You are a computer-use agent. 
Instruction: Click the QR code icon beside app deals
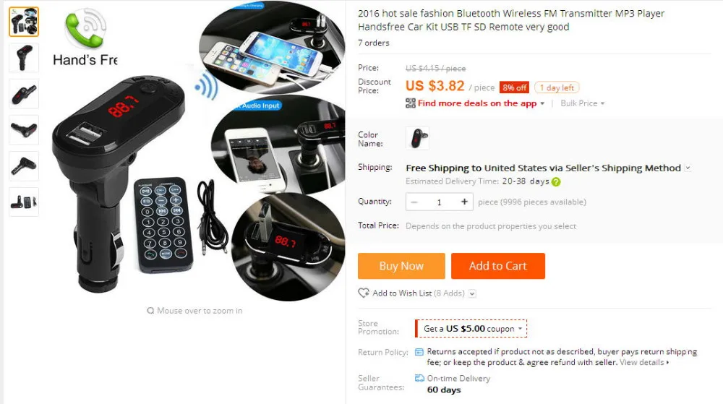tap(411, 103)
